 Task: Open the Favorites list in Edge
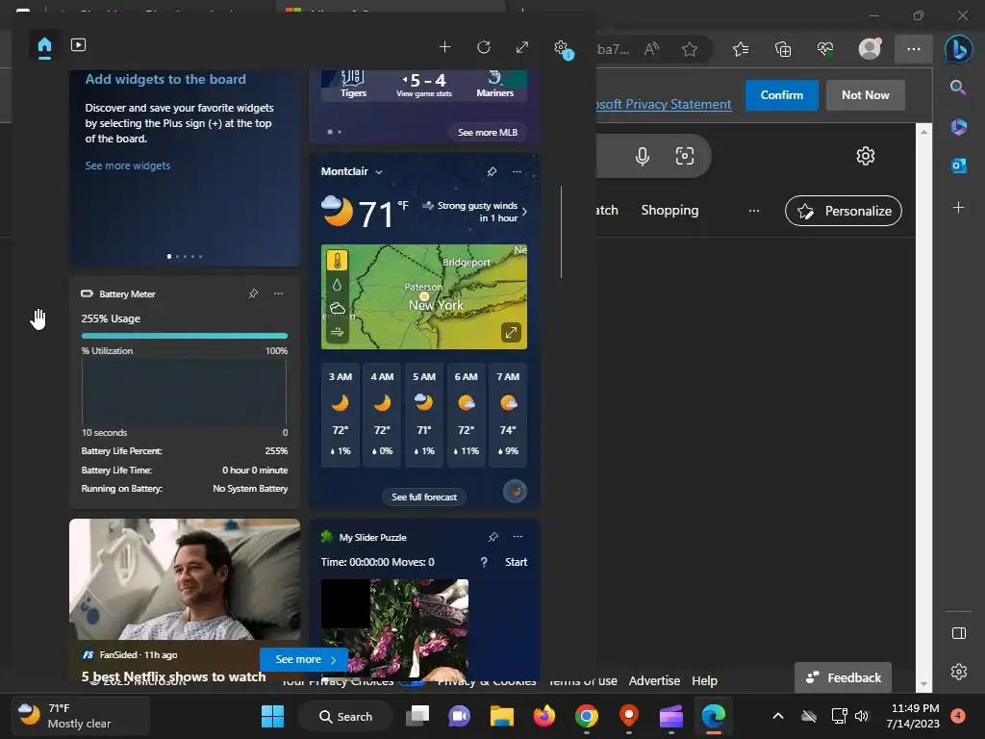pos(741,49)
